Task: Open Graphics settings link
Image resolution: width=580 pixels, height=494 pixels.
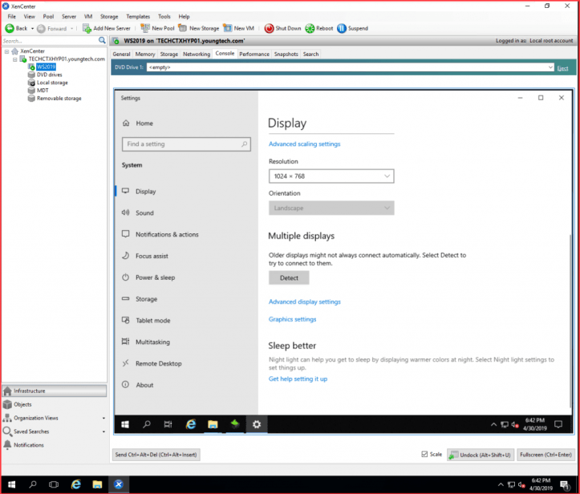Action: [x=292, y=319]
